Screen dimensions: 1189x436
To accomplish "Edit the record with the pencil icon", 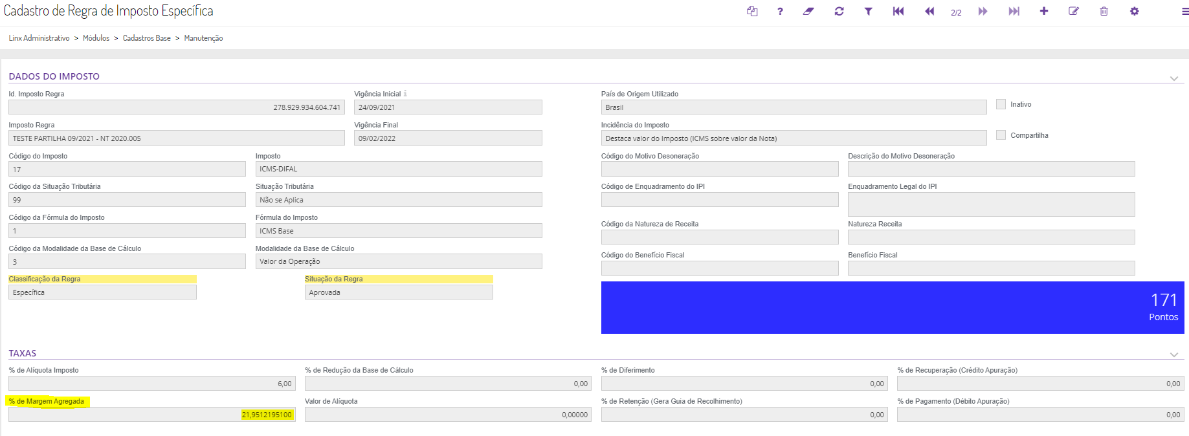I will coord(1074,11).
